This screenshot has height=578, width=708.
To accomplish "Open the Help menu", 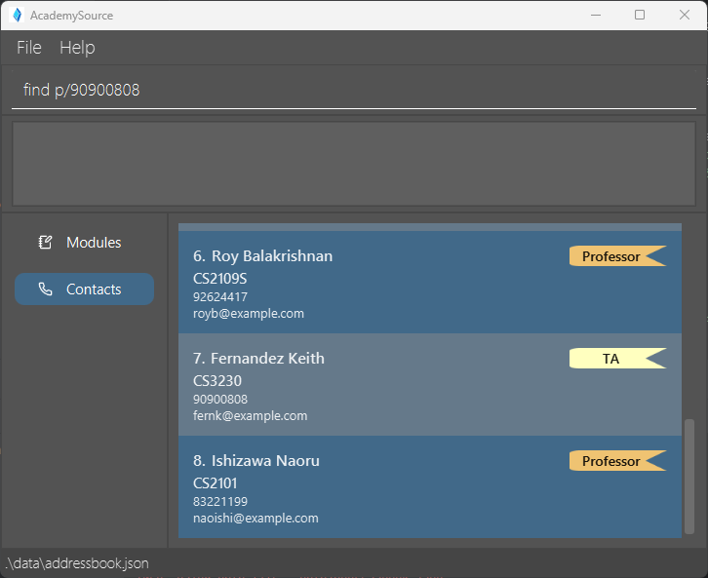I will [x=77, y=48].
